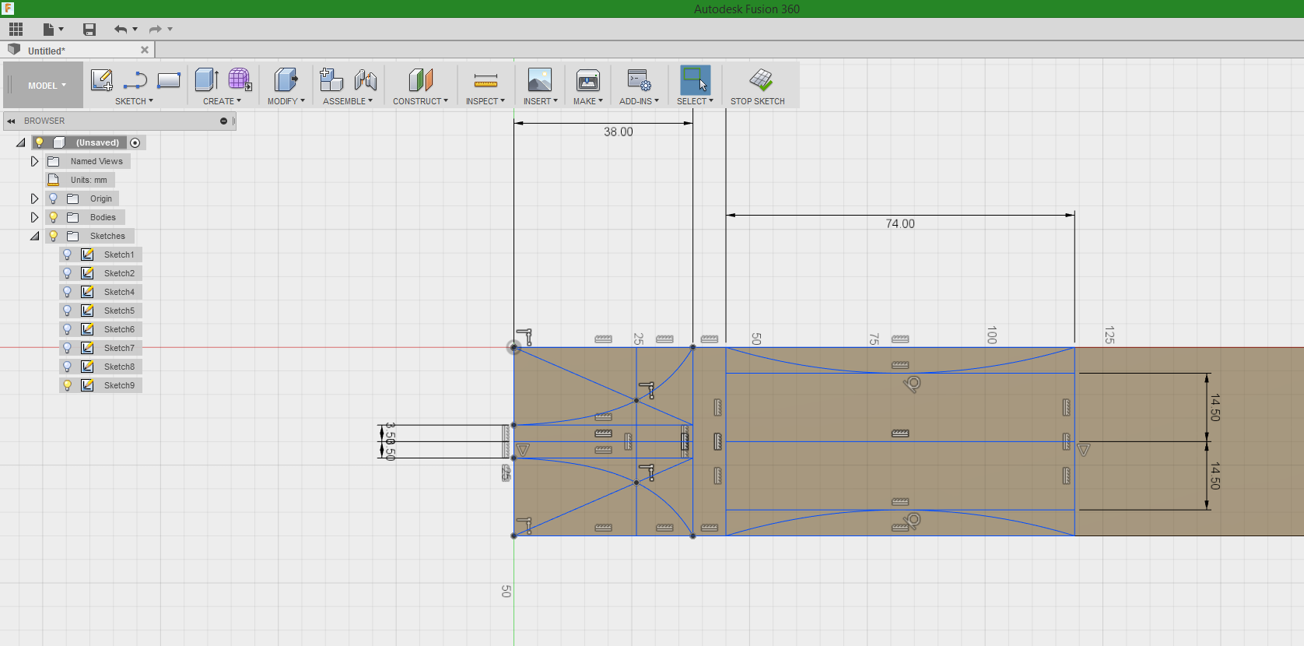The height and width of the screenshot is (646, 1304).
Task: Click the Stop Sketch icon
Action: (761, 79)
